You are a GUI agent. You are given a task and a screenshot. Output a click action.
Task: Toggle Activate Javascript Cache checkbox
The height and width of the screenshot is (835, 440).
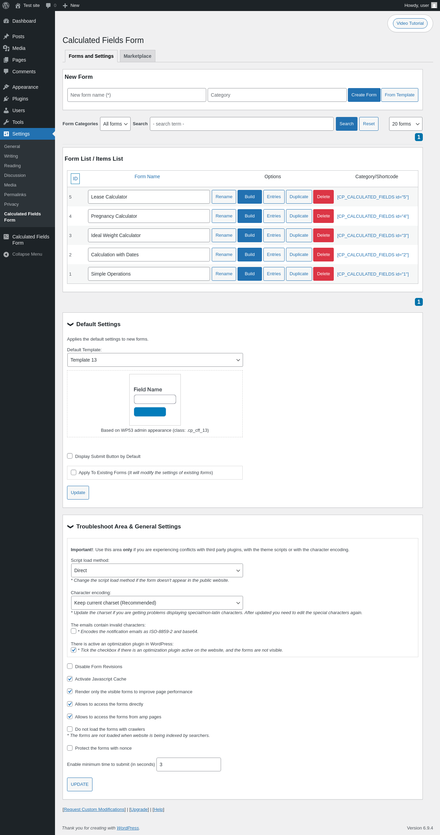pos(70,678)
